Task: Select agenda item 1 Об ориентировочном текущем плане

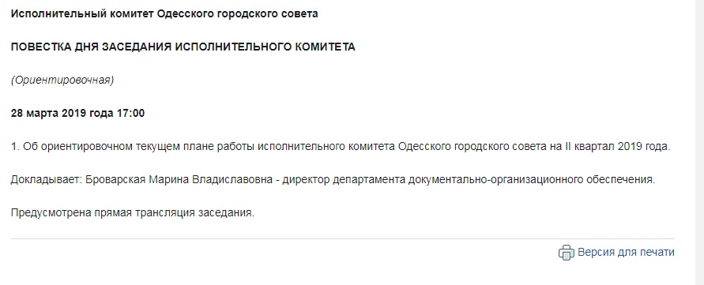Action: pos(341,147)
